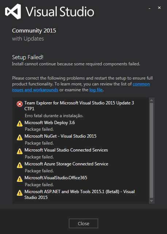167x234 pixels.
Task: Click warning icon for Visual Studio Connected Services
Action: point(20,151)
